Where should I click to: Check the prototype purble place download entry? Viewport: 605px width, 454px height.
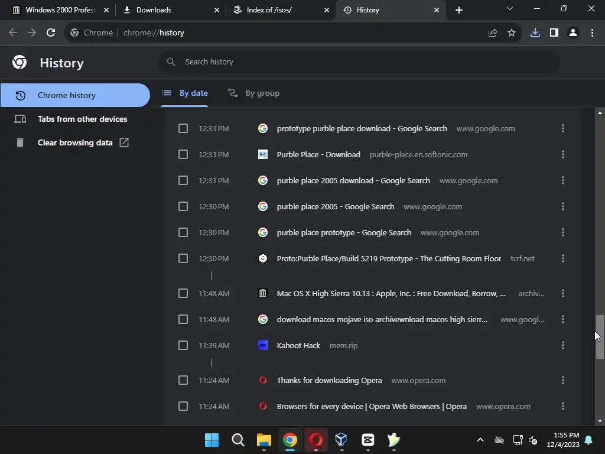[x=183, y=128]
